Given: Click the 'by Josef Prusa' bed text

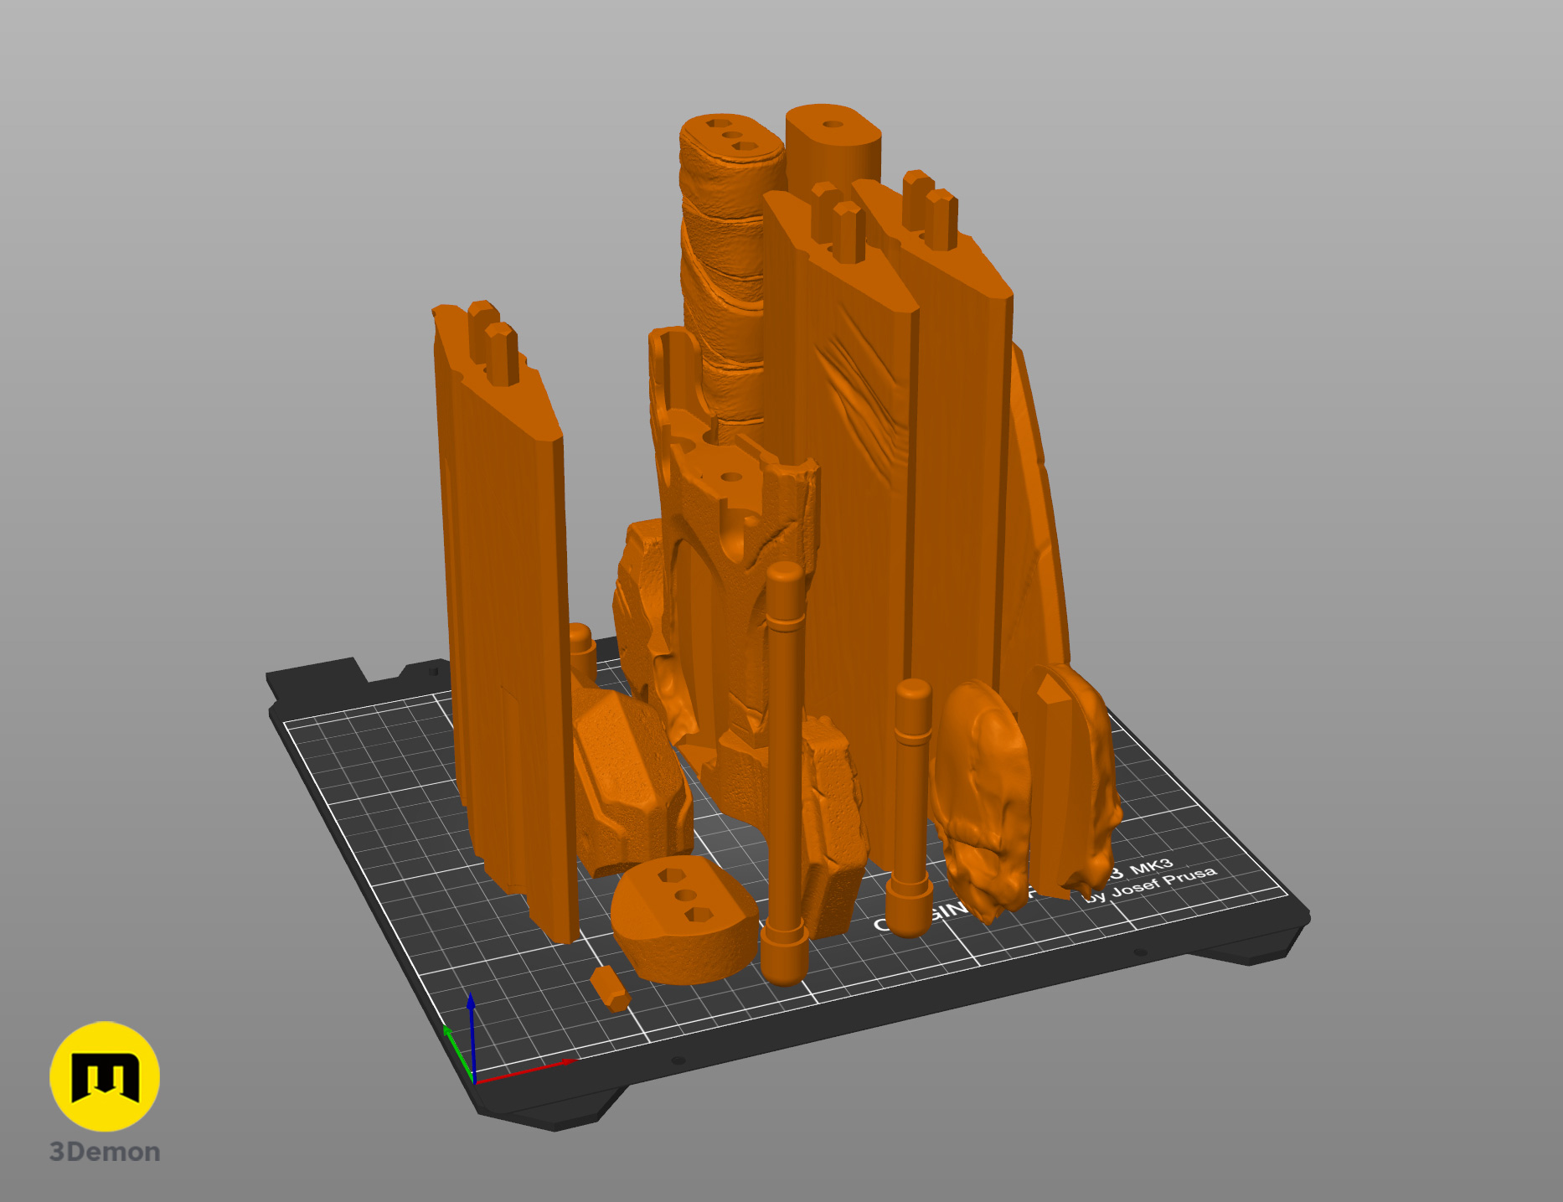Looking at the screenshot, I should click(1150, 886).
